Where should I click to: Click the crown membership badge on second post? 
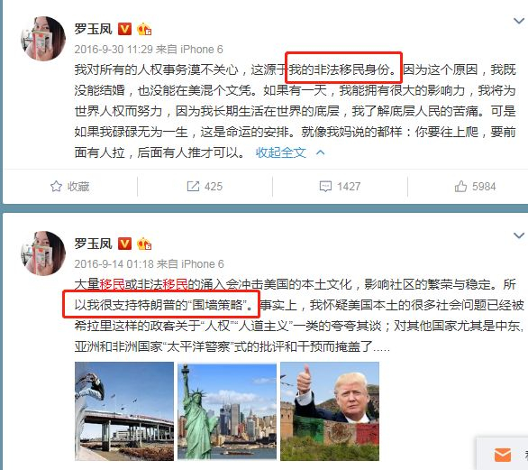click(x=144, y=244)
